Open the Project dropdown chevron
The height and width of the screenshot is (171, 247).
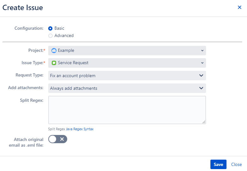pyautogui.click(x=202, y=51)
